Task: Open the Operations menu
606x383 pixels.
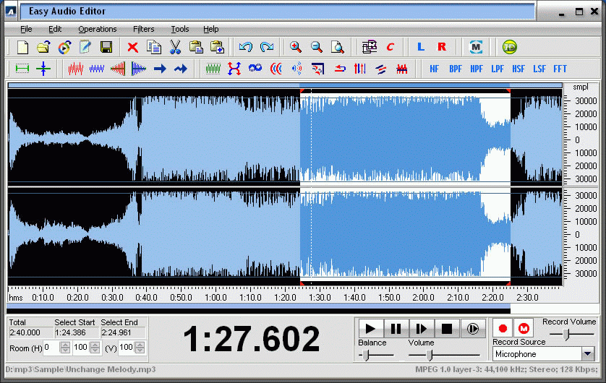Action: pos(98,29)
